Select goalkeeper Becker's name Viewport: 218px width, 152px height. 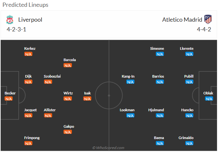(x=10, y=93)
